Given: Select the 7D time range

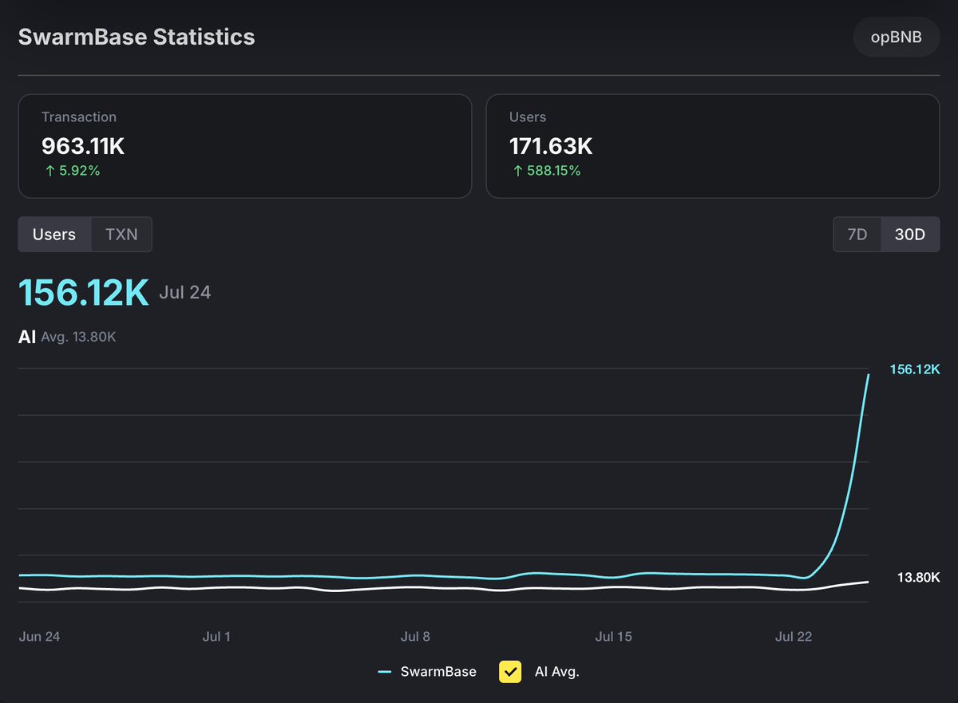Looking at the screenshot, I should click(x=857, y=235).
